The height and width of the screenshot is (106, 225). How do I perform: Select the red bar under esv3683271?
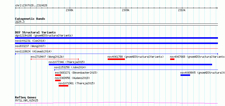(x=58, y=75)
